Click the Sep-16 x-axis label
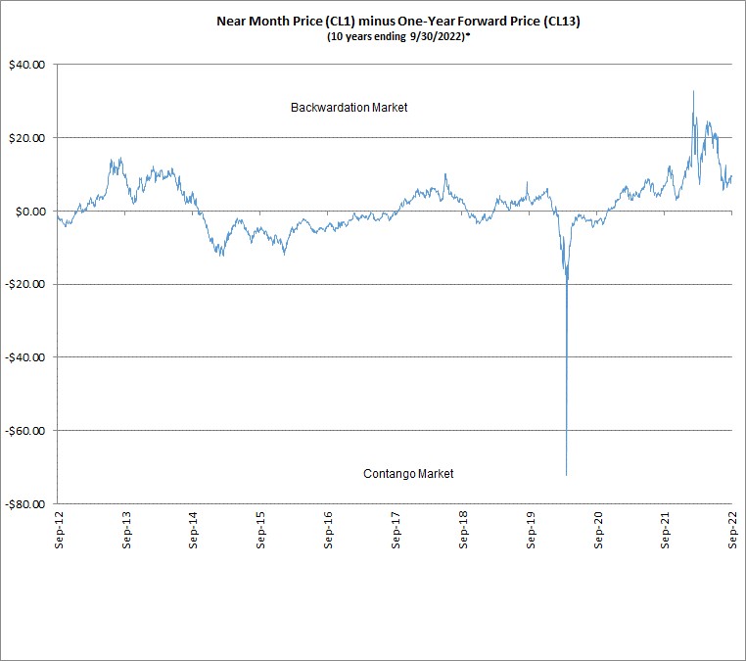 [328, 530]
